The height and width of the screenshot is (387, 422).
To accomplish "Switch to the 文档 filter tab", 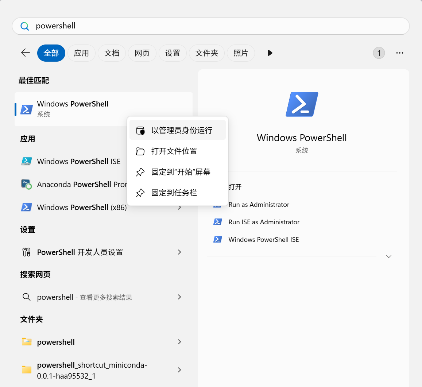I will (x=112, y=53).
